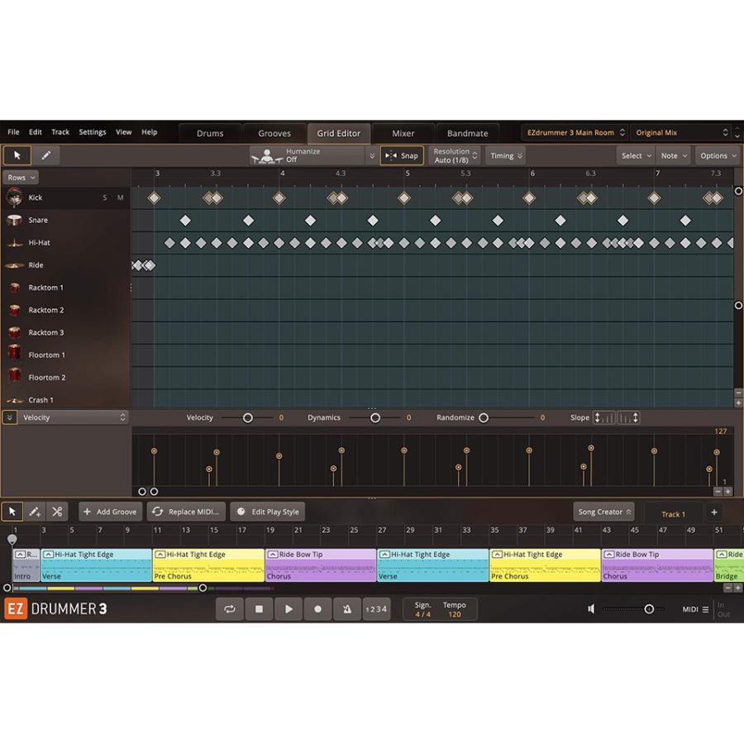
Task: Select the pencil draw tool
Action: (x=45, y=155)
